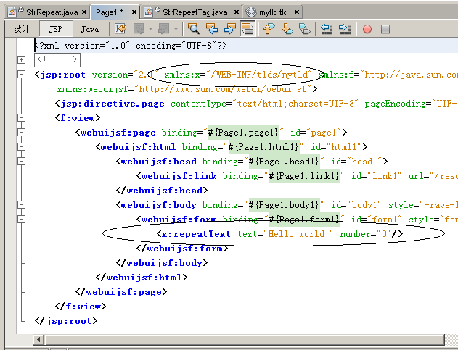
Task: Click the Stop Macro Recording square icon
Action: coord(385,29)
